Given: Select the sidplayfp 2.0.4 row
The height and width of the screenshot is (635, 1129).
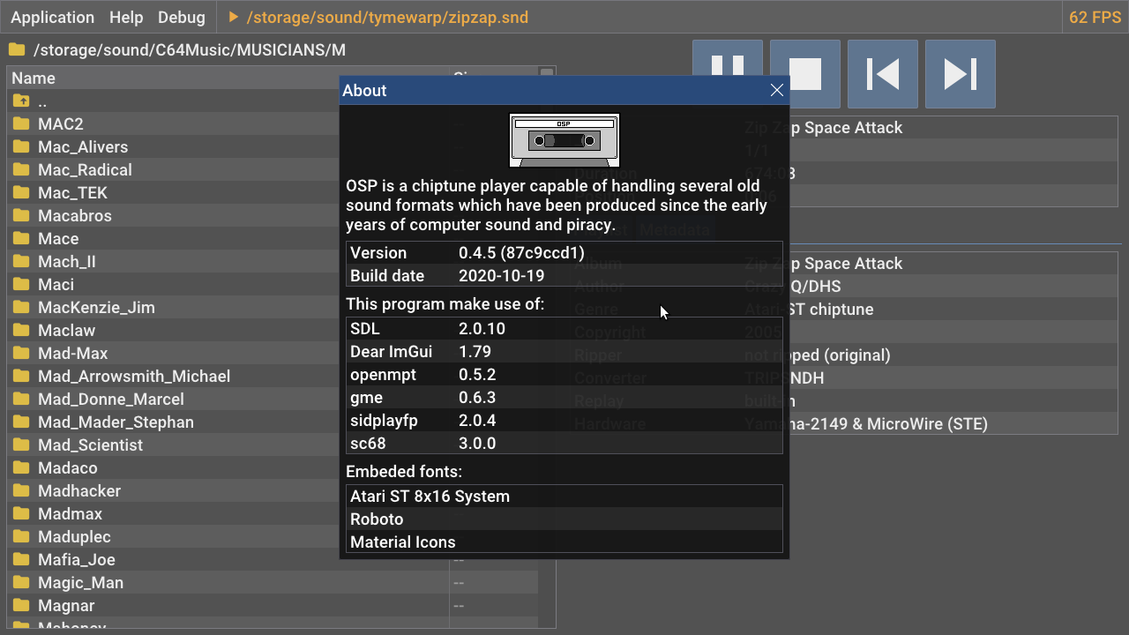Looking at the screenshot, I should pos(564,421).
